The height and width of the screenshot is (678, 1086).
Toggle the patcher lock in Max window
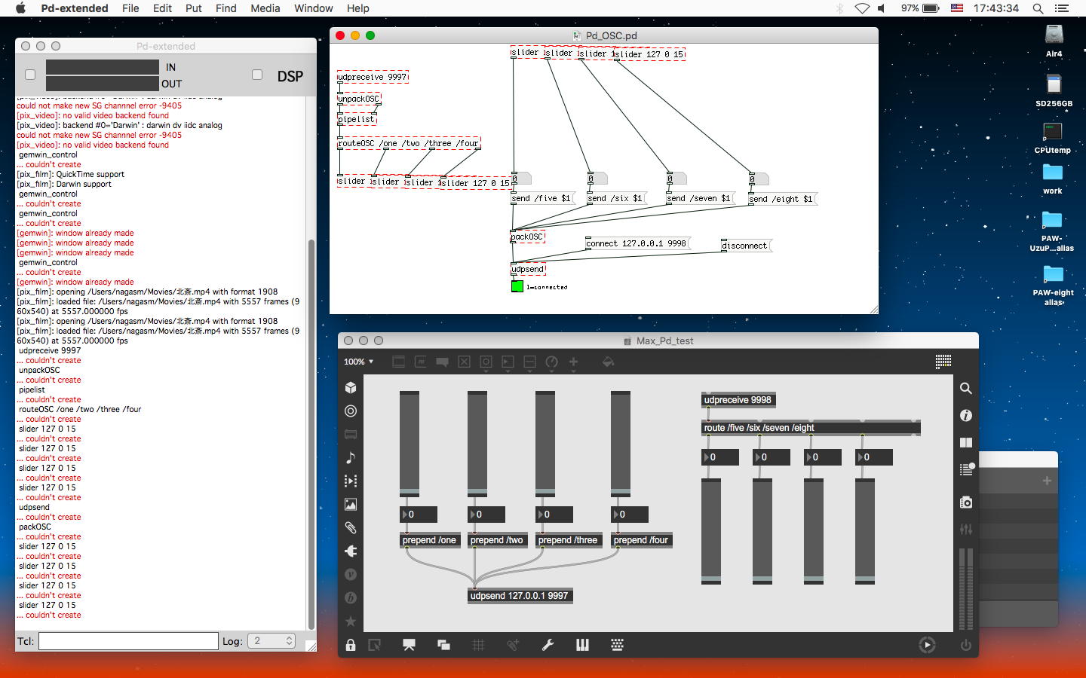coord(351,645)
